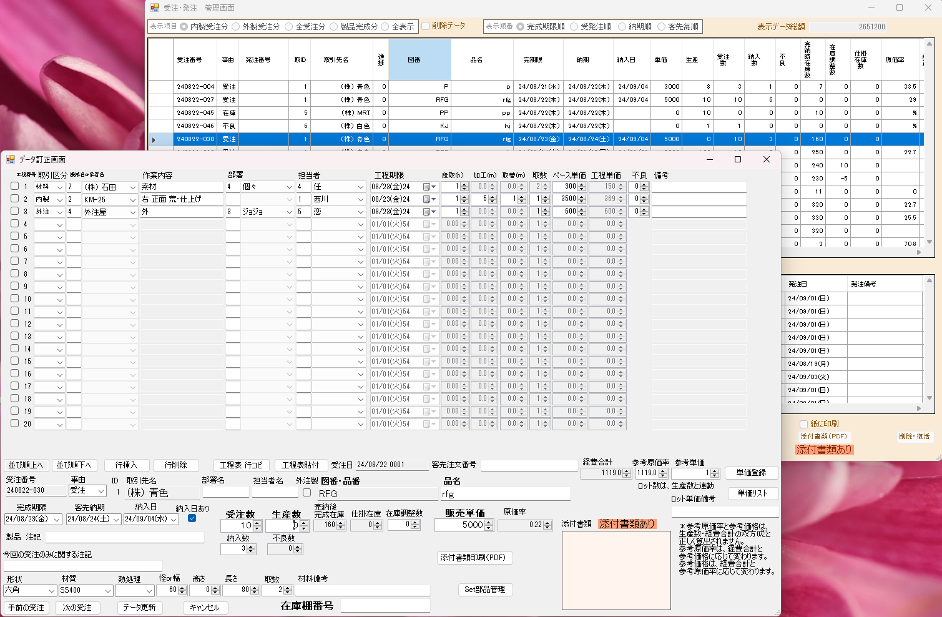Click vertical scrollbar of order grid
Screen dimensions: 942x617
click(x=930, y=143)
